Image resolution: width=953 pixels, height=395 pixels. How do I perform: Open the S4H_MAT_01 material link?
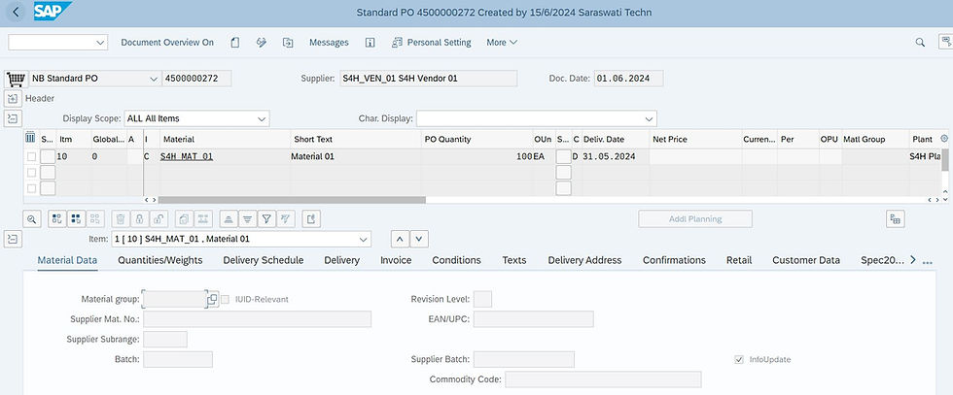(187, 156)
